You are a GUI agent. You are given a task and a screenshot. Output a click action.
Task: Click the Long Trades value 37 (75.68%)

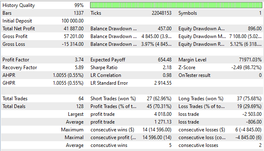click(249, 99)
